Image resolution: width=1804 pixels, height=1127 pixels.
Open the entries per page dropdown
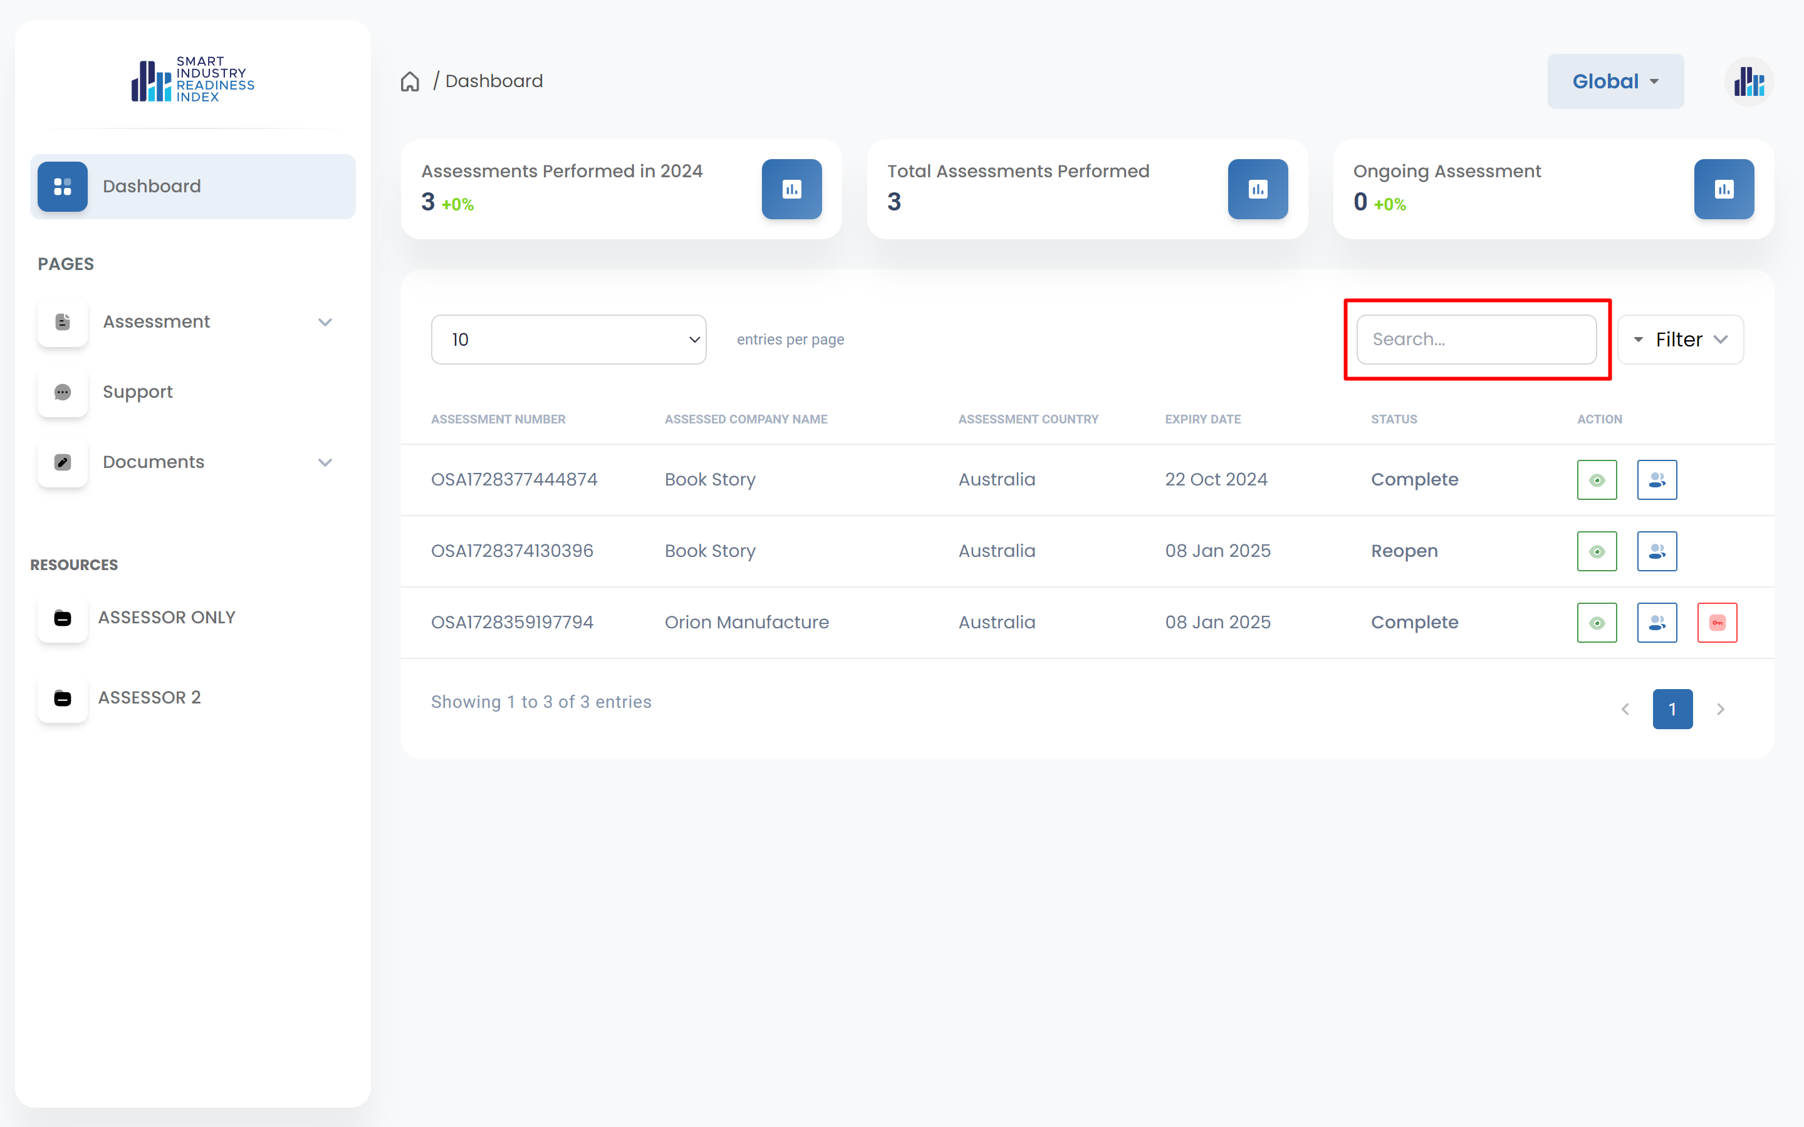coord(568,340)
